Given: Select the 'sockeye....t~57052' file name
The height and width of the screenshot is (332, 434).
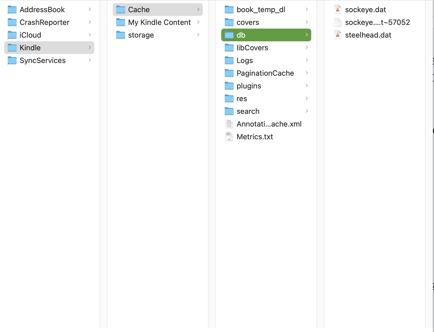Looking at the screenshot, I should click(x=377, y=23).
